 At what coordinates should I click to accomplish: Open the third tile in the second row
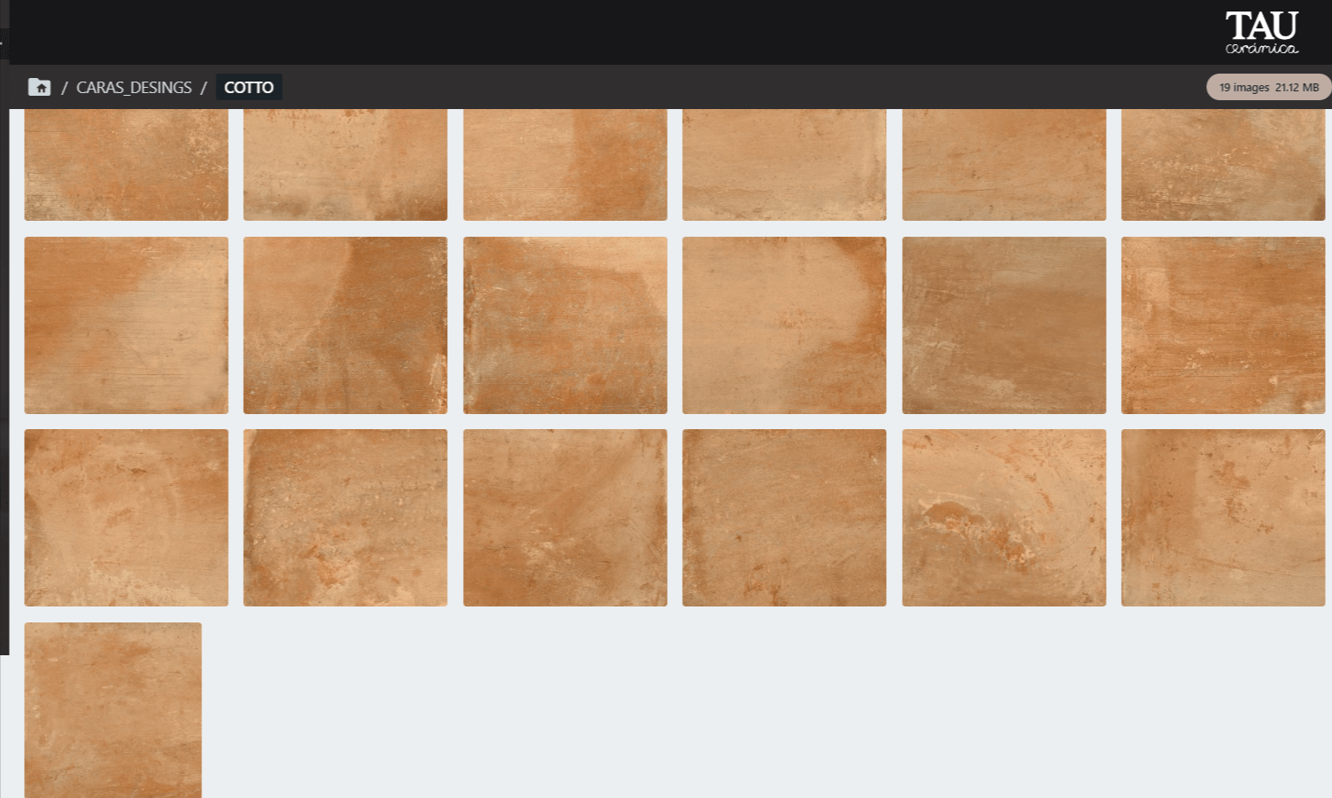(565, 325)
